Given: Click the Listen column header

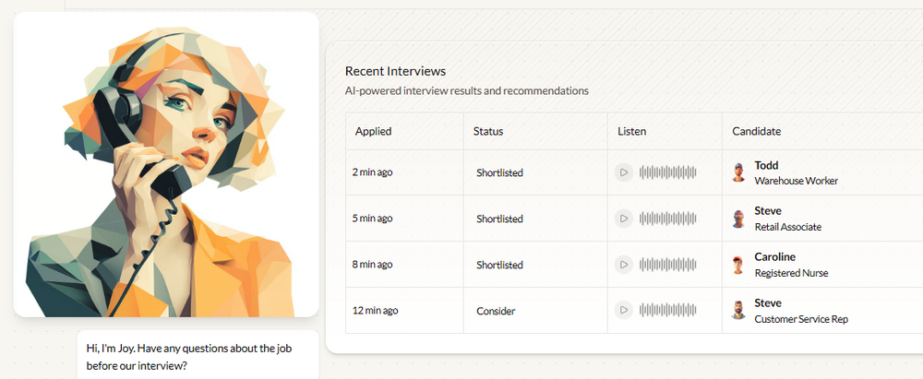Looking at the screenshot, I should [x=632, y=131].
